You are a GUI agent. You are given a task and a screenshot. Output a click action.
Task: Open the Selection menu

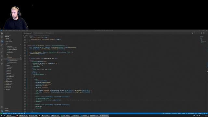tap(10, 31)
